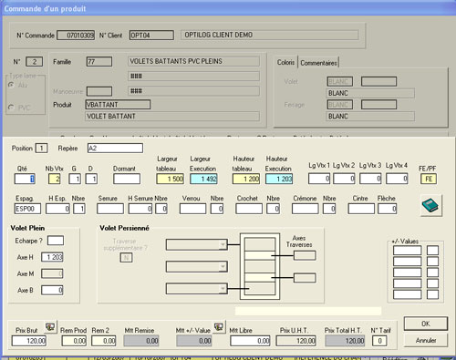
Task: Click the Repère field containing A2
Action: click(115, 149)
